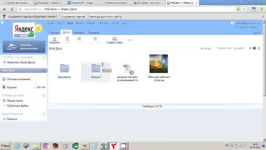Switch to the Подписки tab
The height and width of the screenshot is (150, 266).
pyautogui.click(x=94, y=32)
